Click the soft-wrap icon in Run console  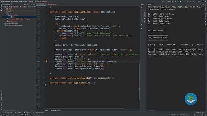point(145,13)
